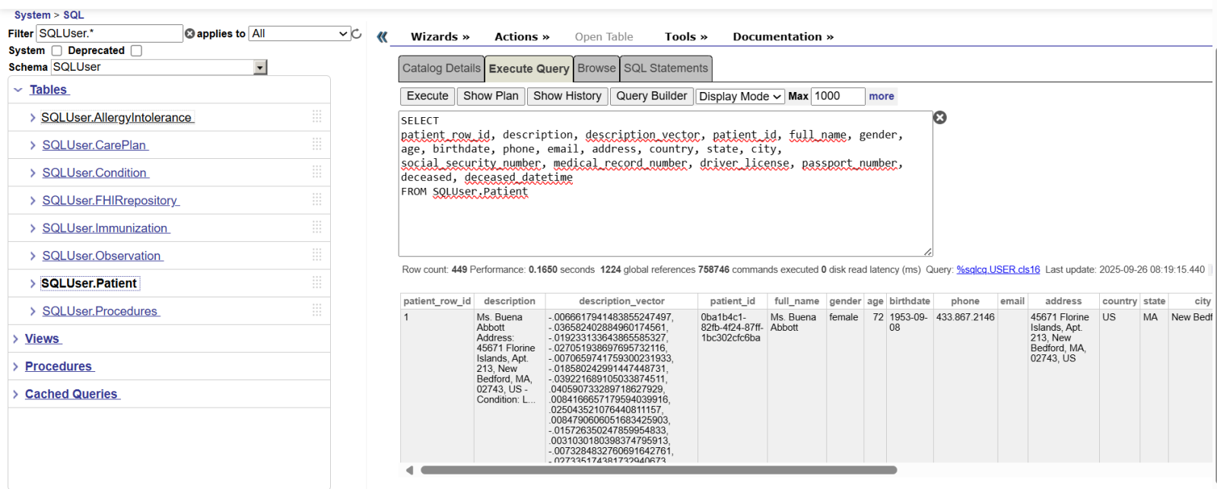Image resolution: width=1217 pixels, height=489 pixels.
Task: Clear the SQLUser.* filter with x icon
Action: 190,33
